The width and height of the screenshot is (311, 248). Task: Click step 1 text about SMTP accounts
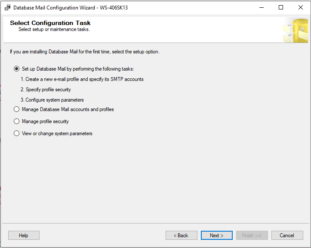tap(82, 79)
